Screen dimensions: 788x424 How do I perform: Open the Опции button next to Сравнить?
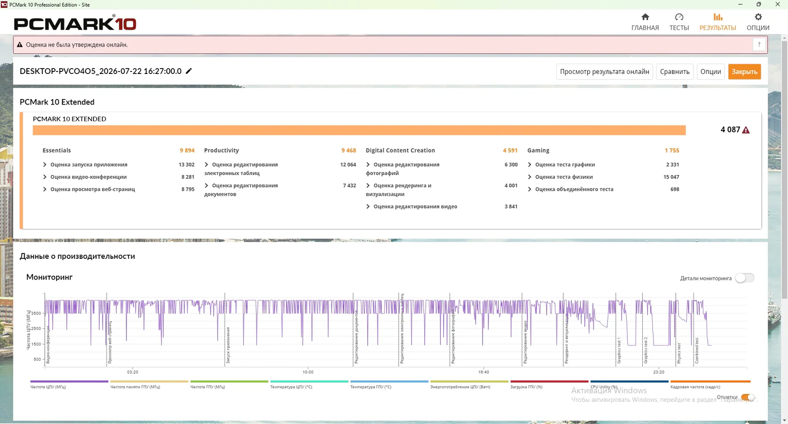pyautogui.click(x=711, y=71)
